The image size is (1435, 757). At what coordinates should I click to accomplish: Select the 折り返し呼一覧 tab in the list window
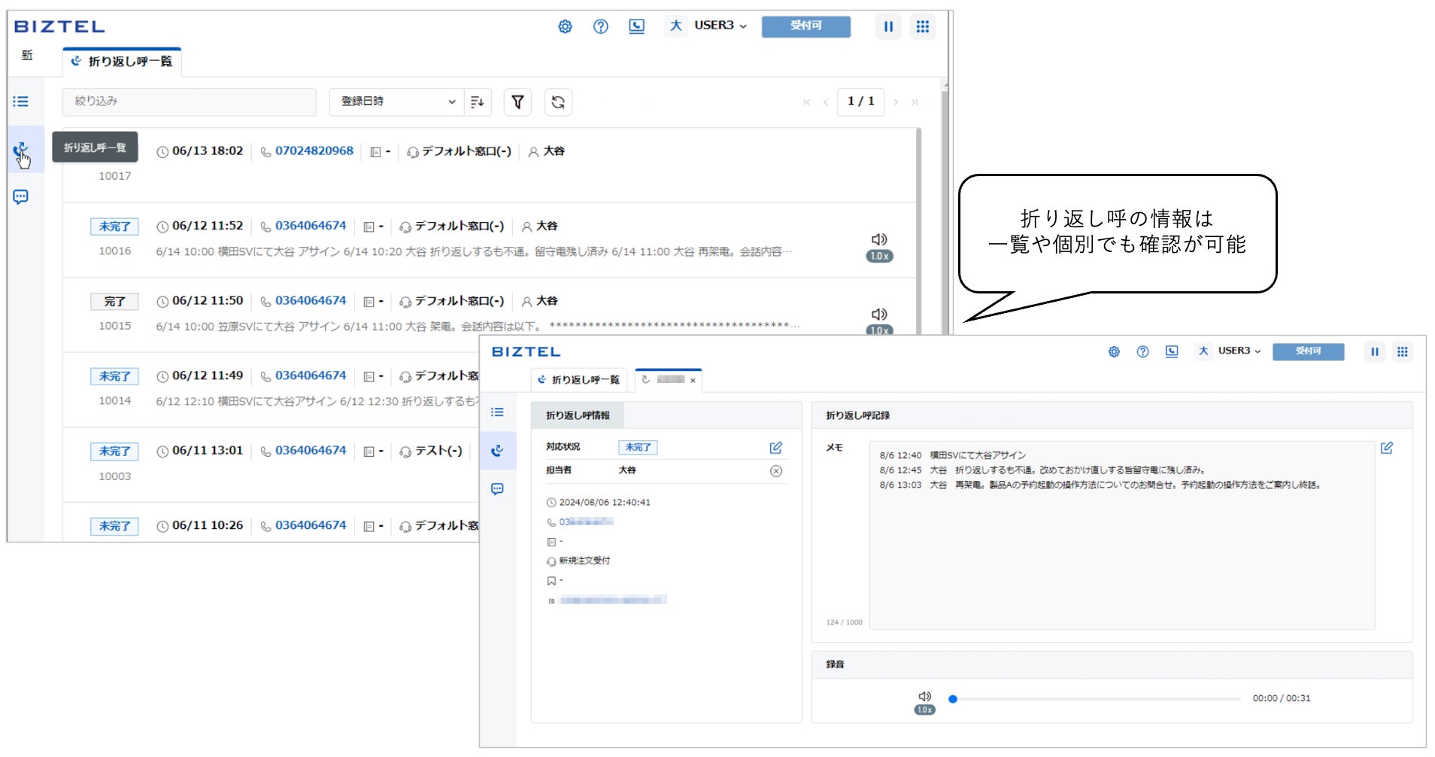tap(122, 62)
